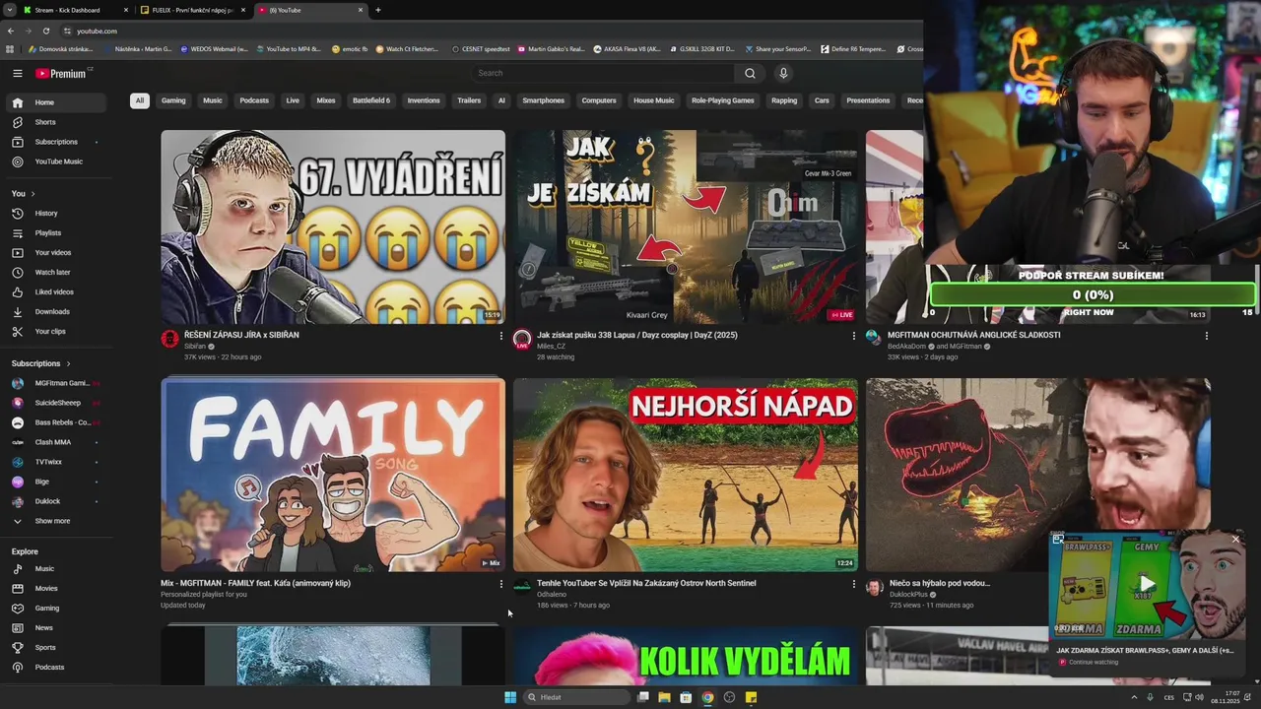Open the FAMILY song mix thumbnail

click(333, 475)
